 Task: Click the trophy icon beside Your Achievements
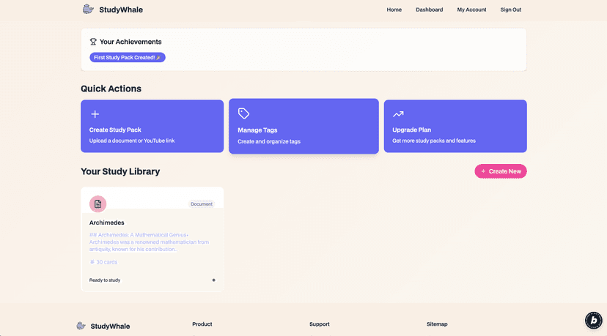tap(93, 42)
